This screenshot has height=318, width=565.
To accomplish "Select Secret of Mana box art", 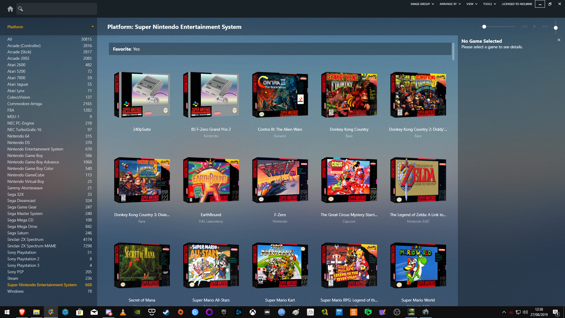I will click(x=142, y=266).
